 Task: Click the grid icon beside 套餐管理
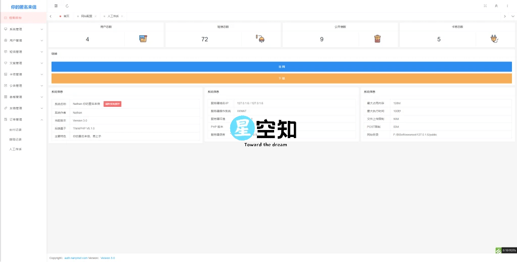[6, 97]
